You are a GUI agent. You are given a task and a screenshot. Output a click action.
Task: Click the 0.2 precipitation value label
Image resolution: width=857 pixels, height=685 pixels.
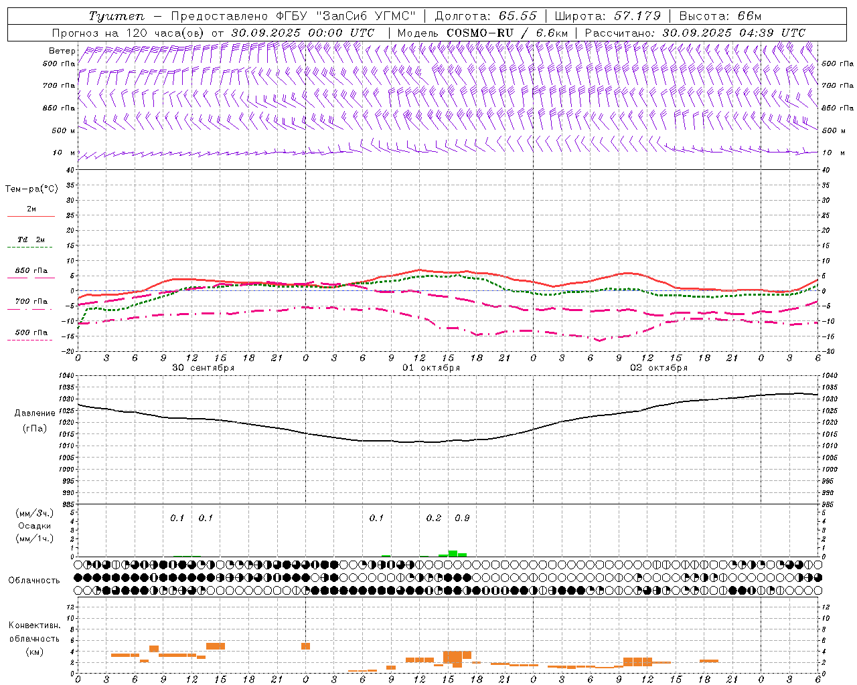pos(434,518)
